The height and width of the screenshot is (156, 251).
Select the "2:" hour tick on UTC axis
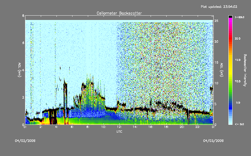click(x=41, y=127)
